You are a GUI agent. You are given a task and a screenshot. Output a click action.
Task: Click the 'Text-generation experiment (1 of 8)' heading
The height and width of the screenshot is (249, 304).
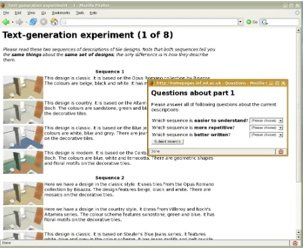pyautogui.click(x=88, y=35)
